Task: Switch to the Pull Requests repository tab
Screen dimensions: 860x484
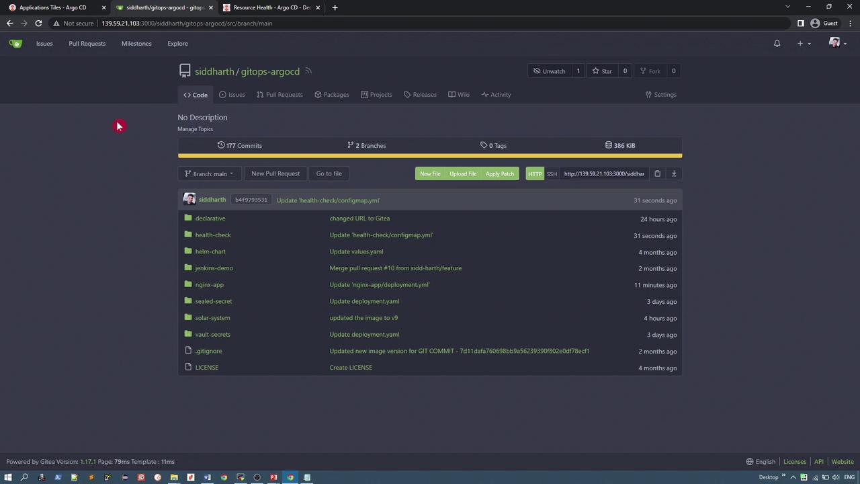Action: 279,95
